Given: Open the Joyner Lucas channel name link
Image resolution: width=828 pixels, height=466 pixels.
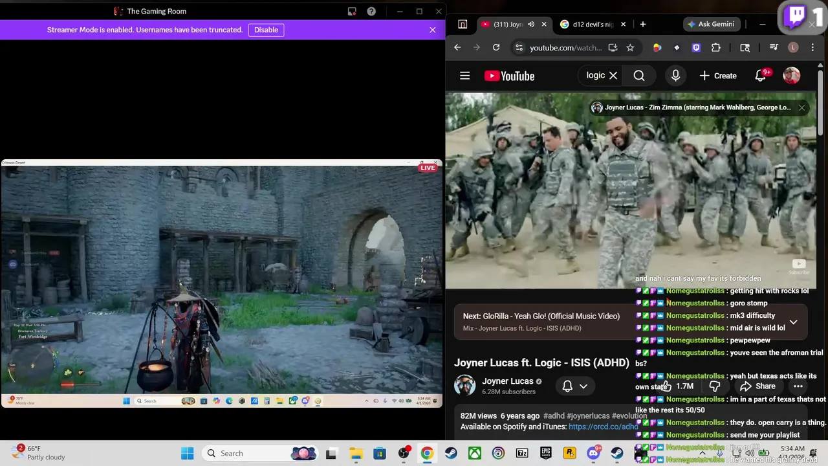Looking at the screenshot, I should 508,381.
